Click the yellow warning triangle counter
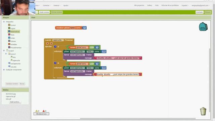 (37, 111)
